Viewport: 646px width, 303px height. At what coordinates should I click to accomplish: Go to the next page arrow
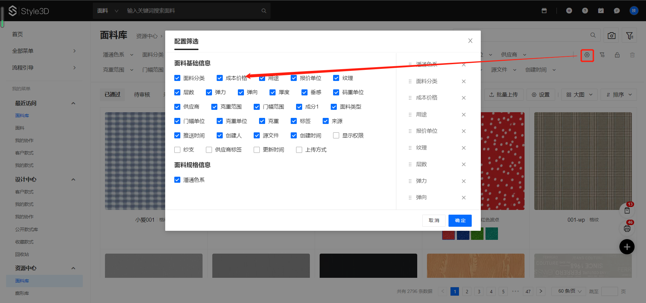click(x=541, y=291)
